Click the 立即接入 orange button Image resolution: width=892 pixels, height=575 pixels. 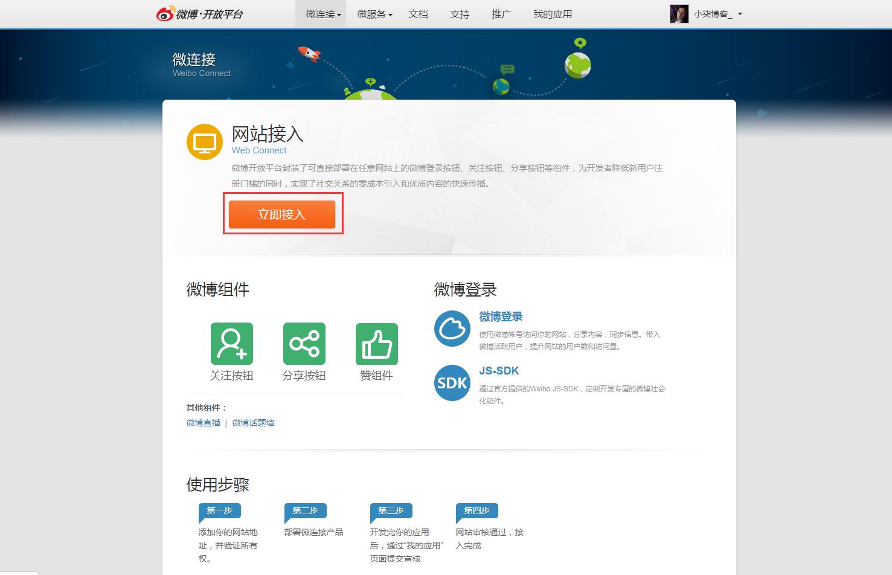pyautogui.click(x=282, y=214)
